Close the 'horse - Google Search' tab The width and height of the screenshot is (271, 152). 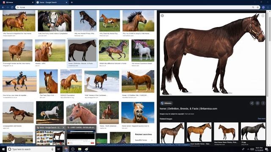point(66,3)
